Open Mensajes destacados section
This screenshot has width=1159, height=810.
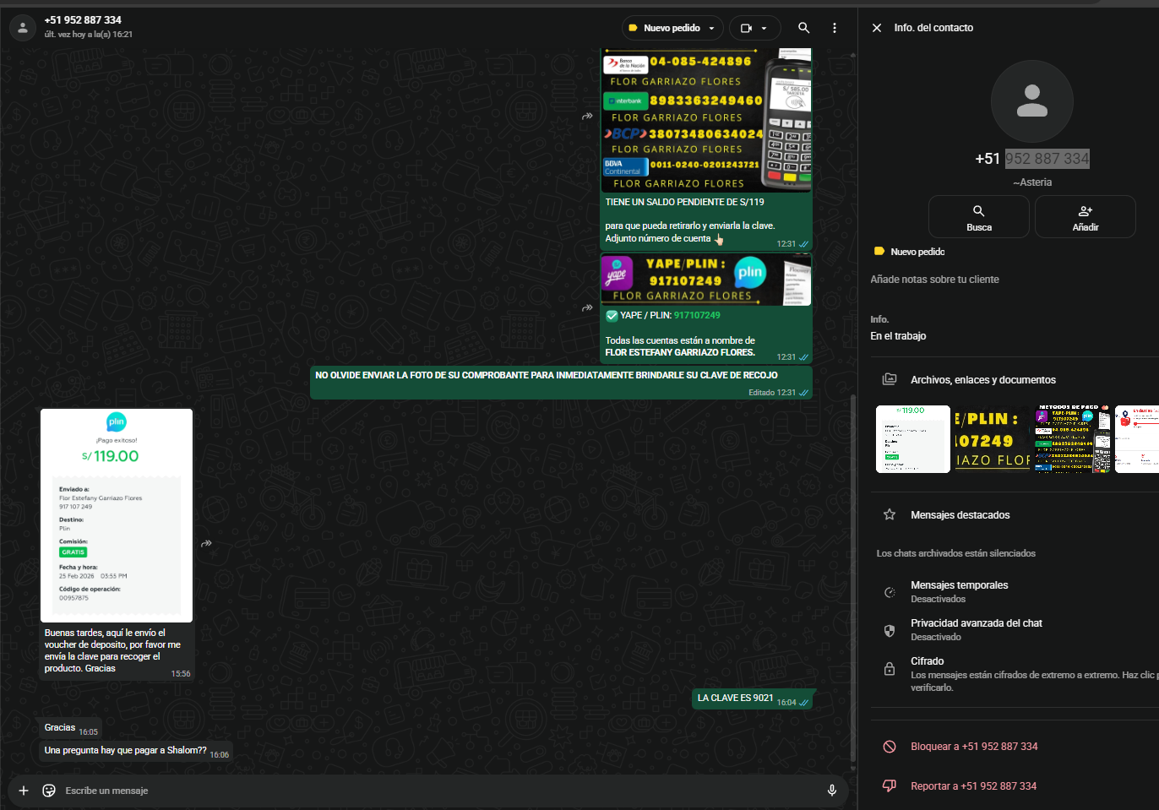[960, 515]
